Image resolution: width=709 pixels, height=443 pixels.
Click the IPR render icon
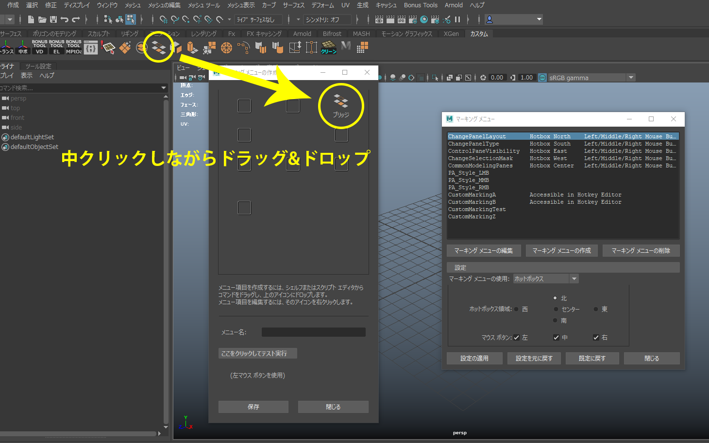(x=402, y=19)
